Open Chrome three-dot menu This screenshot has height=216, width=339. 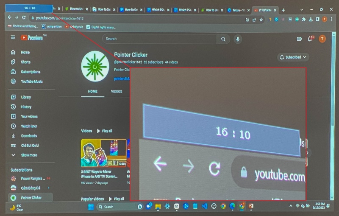coord(331,19)
